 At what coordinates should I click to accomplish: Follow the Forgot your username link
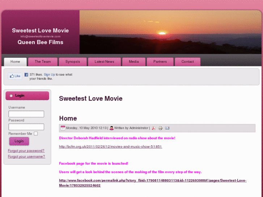coord(26,157)
